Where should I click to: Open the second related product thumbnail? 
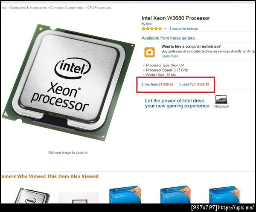(x=79, y=198)
